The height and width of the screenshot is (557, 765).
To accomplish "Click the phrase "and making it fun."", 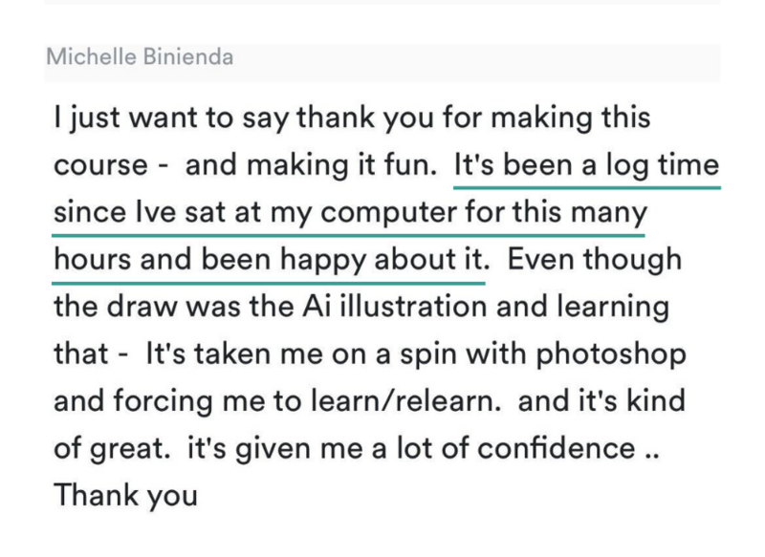I will point(312,165).
